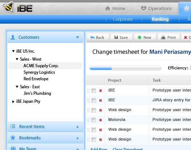Click the Mani Periasamy name link
191x150 pixels.
tap(170, 52)
